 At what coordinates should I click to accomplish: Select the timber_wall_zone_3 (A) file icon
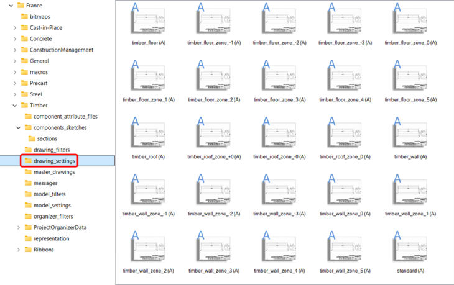(x=214, y=247)
